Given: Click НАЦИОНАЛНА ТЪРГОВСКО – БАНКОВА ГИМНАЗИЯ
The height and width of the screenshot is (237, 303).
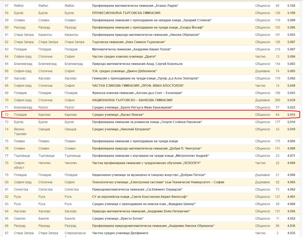Looking at the screenshot, I should point(132,100).
